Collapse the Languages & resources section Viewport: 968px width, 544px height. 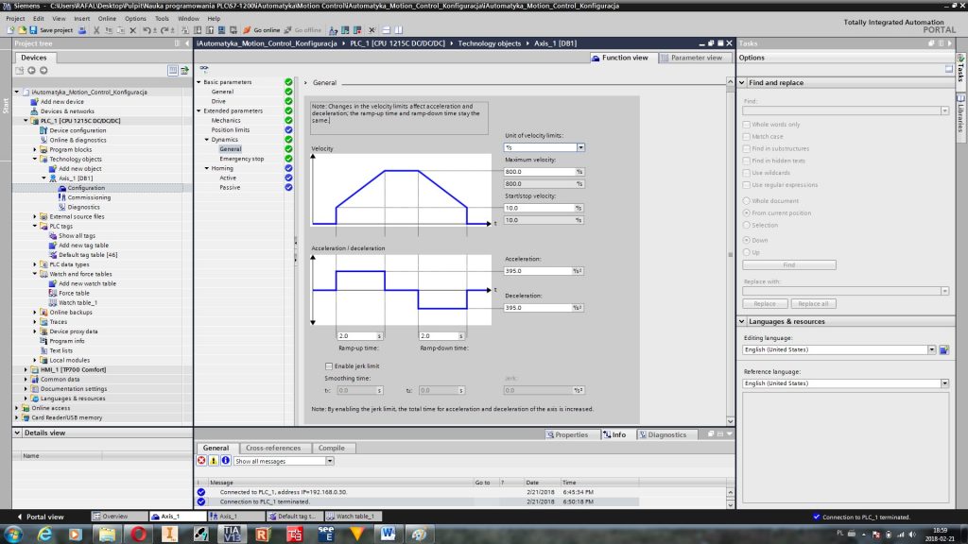tap(742, 321)
